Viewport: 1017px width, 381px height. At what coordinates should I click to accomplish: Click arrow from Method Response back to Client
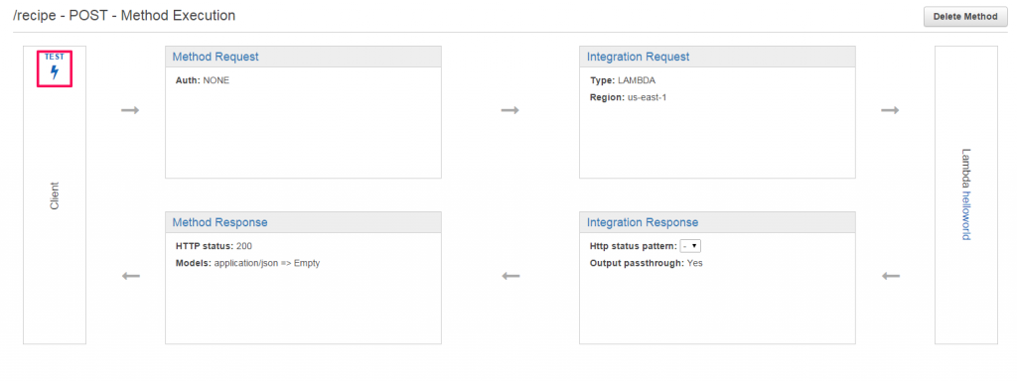[131, 276]
